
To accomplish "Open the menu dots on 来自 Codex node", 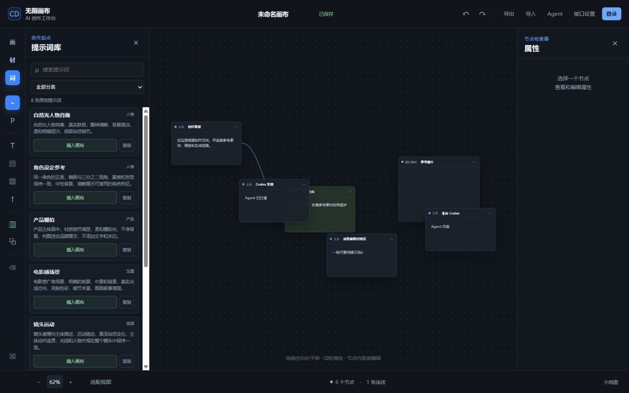I will 490,214.
